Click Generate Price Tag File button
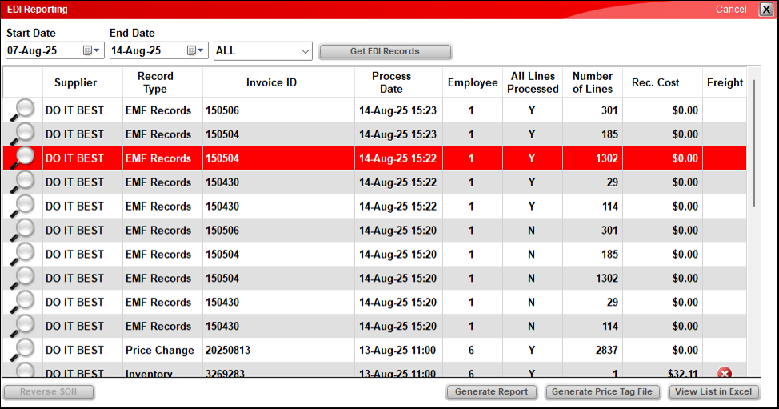Image resolution: width=779 pixels, height=409 pixels. tap(602, 392)
